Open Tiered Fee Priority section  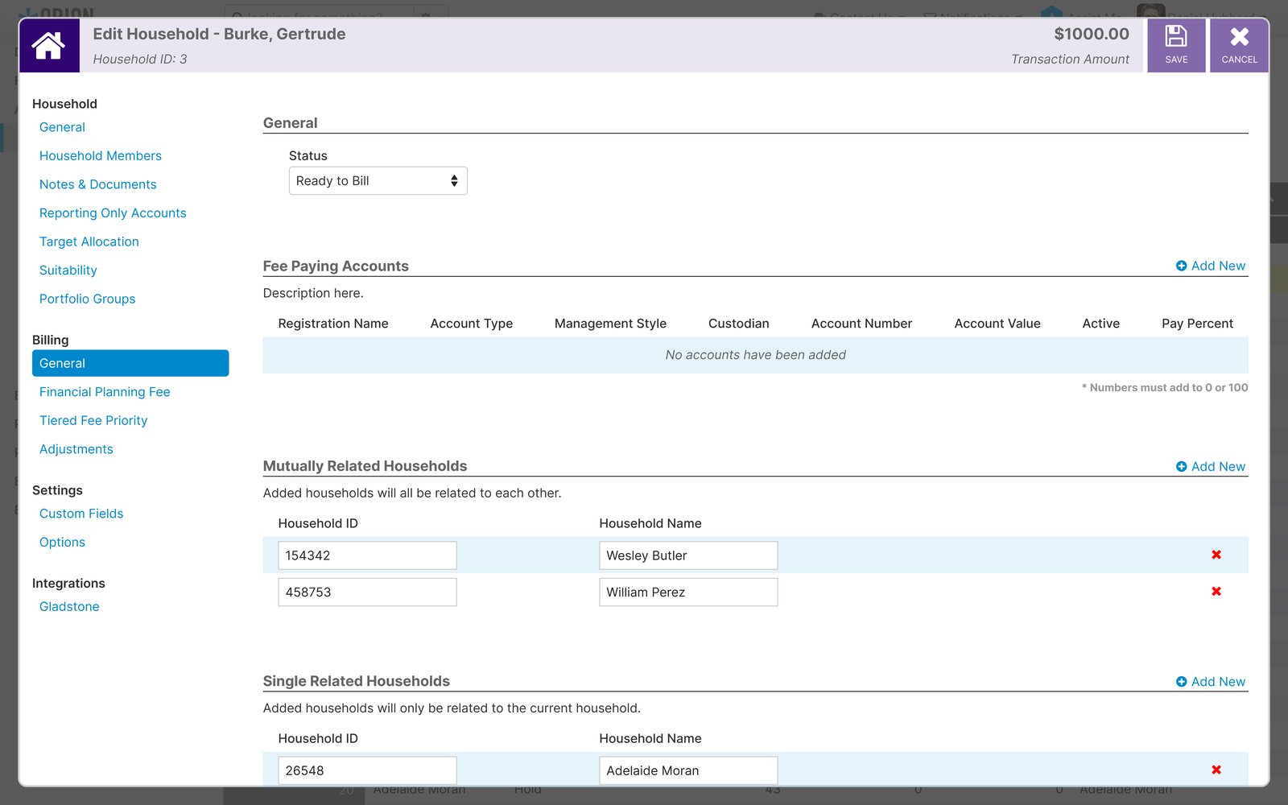point(93,421)
